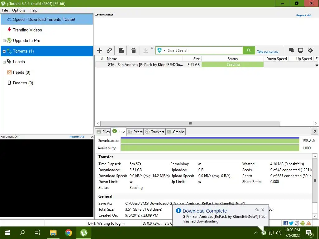Click the Remove Torrent trash icon
Viewport: 319px width, 239px height.
(133, 50)
